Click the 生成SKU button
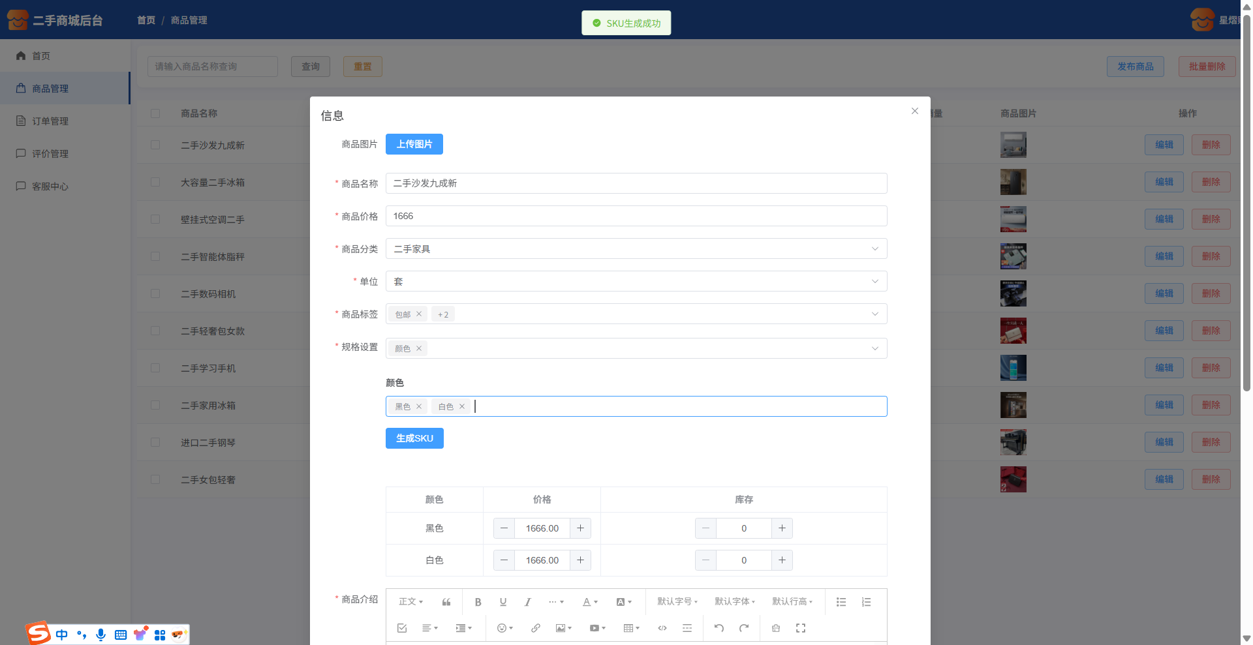The height and width of the screenshot is (645, 1253). pos(414,438)
